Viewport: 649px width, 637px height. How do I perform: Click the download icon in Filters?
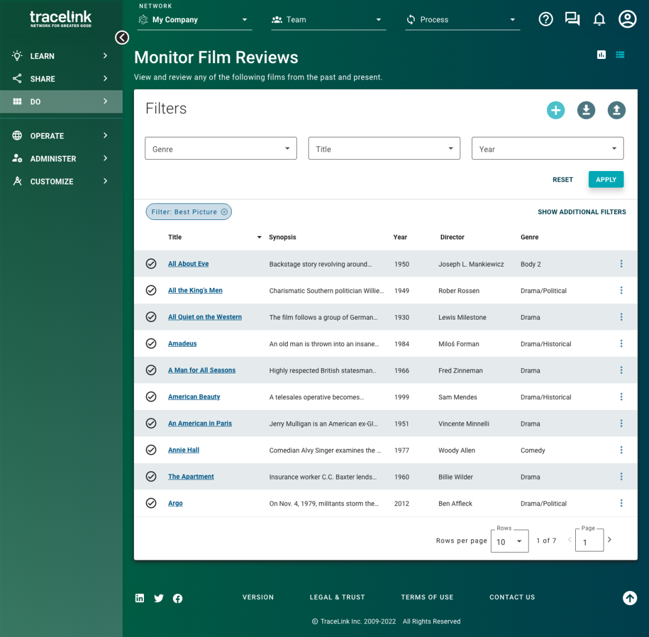point(586,110)
